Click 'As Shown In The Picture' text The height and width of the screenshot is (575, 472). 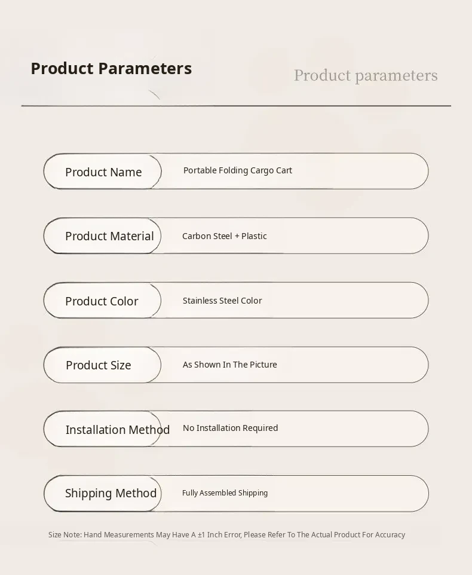pos(229,365)
